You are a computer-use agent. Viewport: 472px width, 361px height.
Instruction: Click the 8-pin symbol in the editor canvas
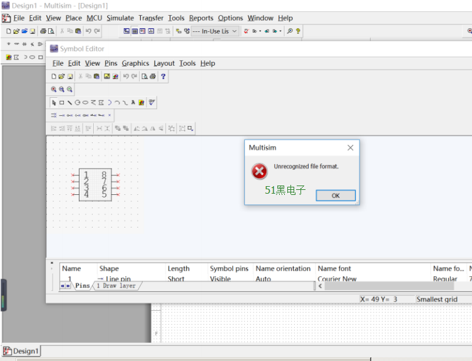(x=95, y=185)
